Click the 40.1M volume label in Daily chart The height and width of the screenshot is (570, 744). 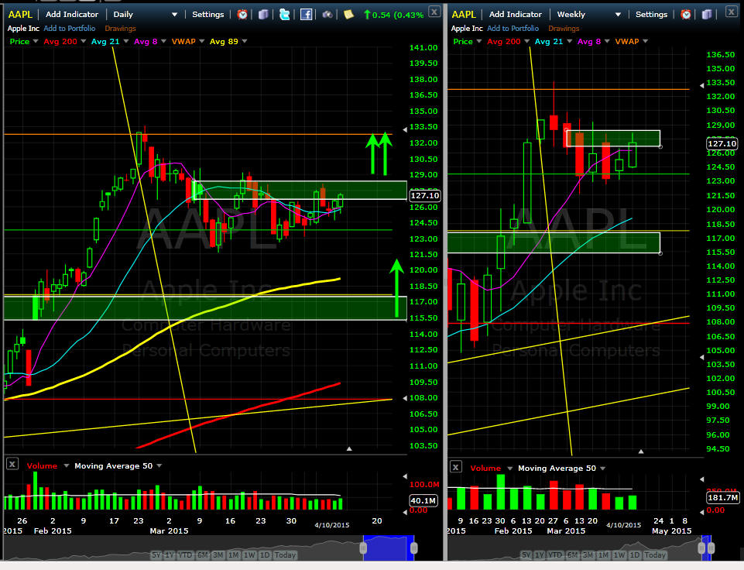423,500
